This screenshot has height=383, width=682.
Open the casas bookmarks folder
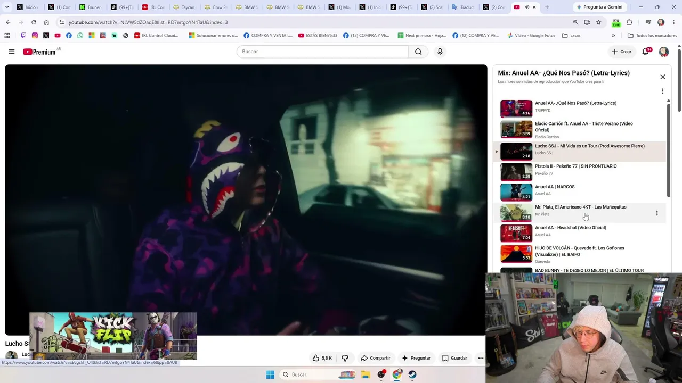[x=571, y=36]
